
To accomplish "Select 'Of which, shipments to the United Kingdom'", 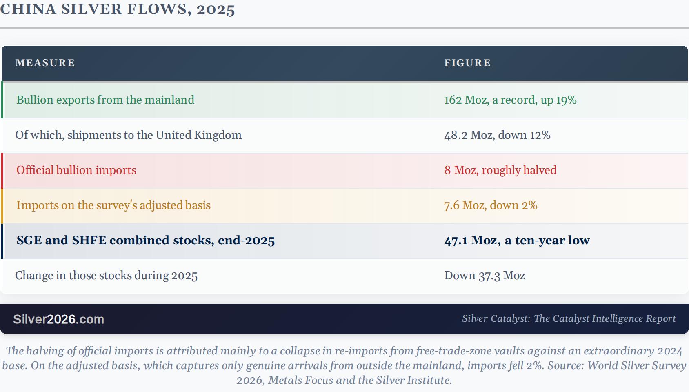I will click(x=128, y=135).
